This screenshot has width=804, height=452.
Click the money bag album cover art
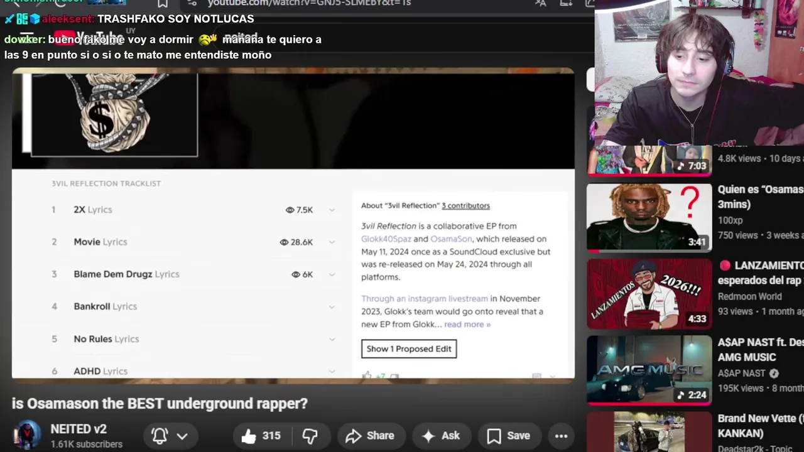click(114, 114)
